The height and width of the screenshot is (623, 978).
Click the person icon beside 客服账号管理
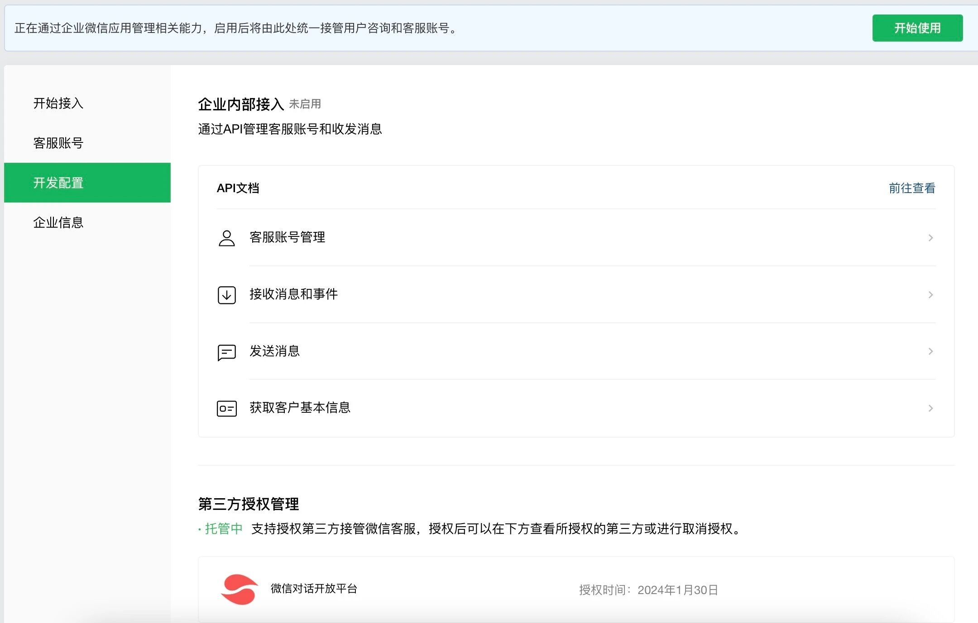[x=226, y=238]
